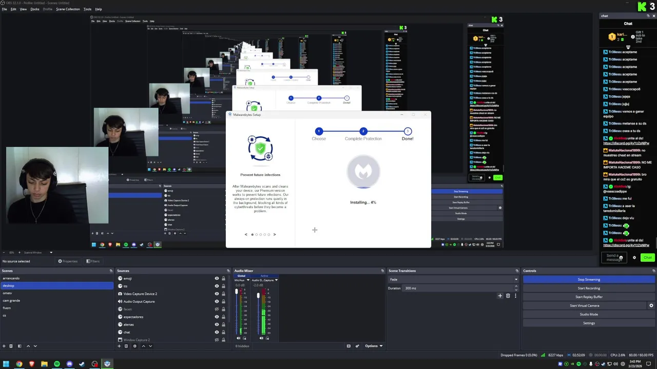
Task: Click the Send a message chat field
Action: pos(614,258)
